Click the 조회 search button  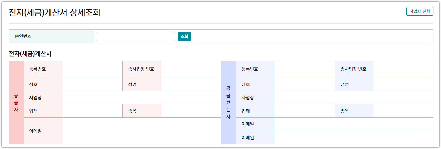click(x=184, y=36)
